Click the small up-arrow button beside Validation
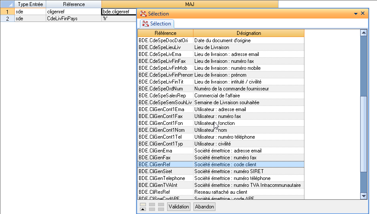 point(143,209)
